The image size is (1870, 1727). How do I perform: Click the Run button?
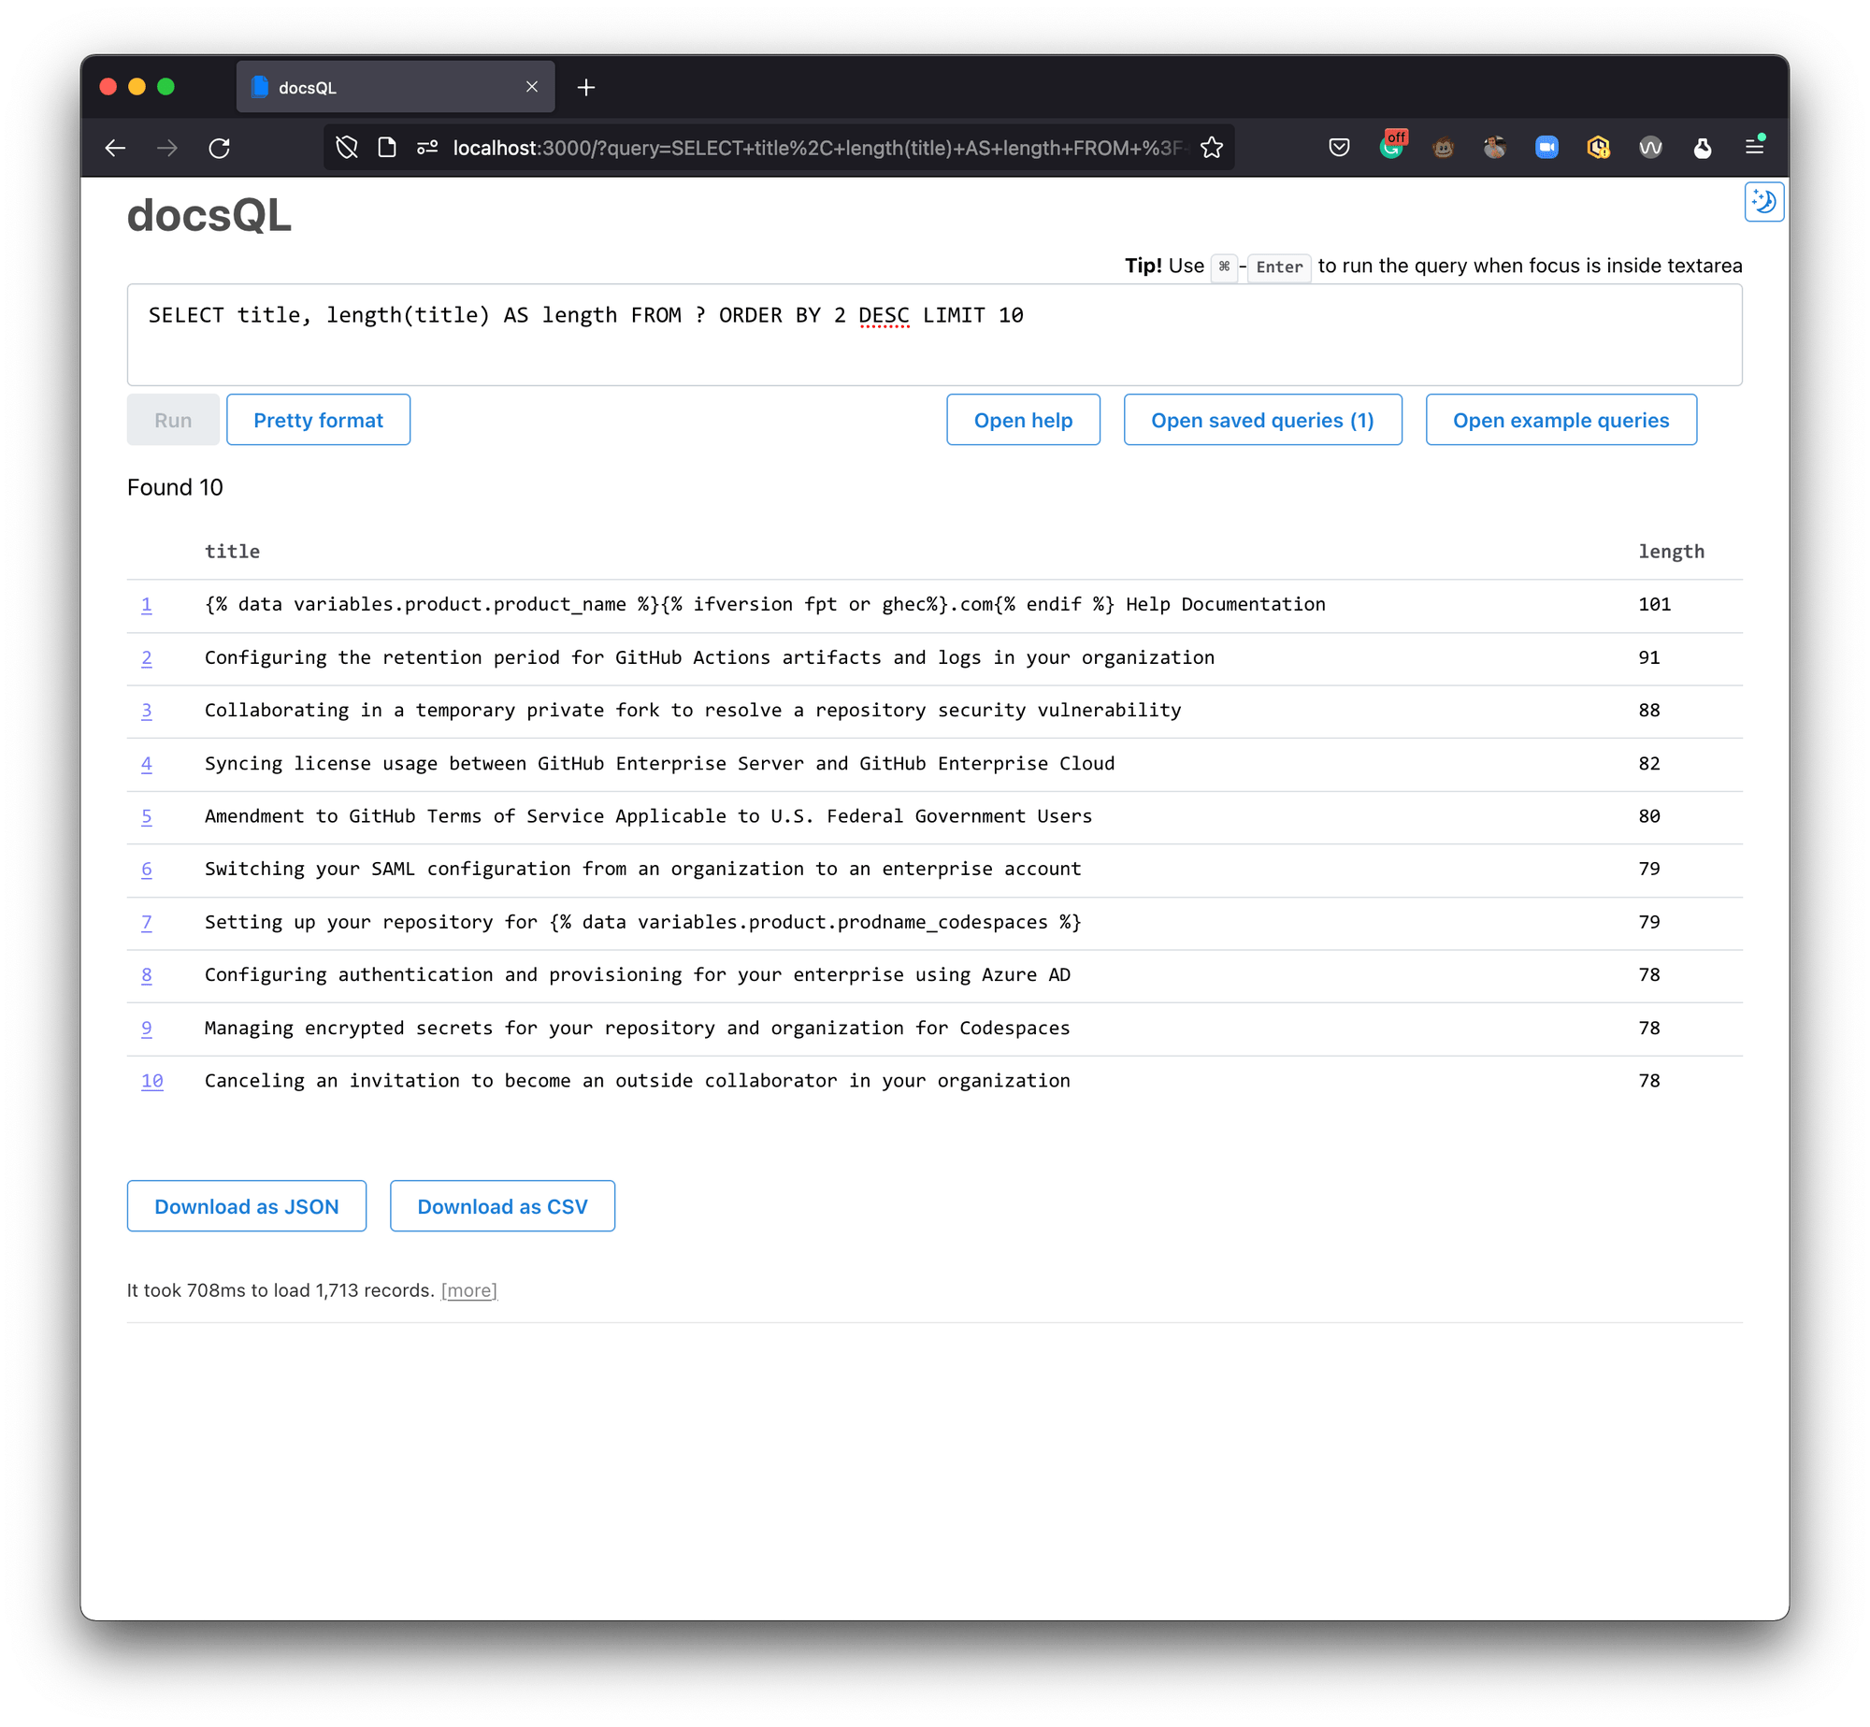(171, 421)
